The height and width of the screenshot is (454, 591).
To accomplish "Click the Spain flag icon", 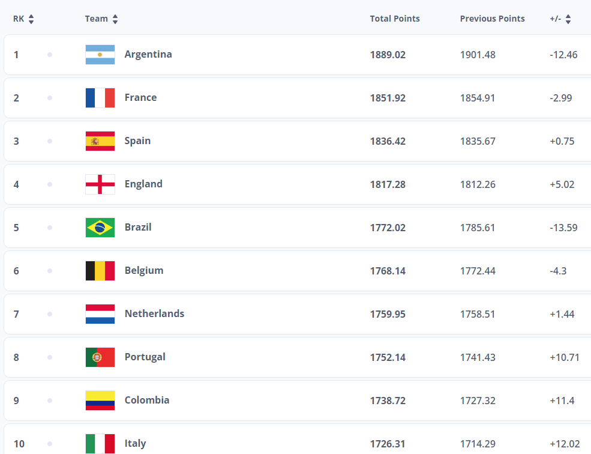I will (100, 141).
